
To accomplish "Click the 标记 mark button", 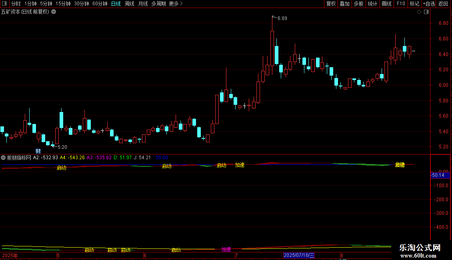I will coord(414,4).
